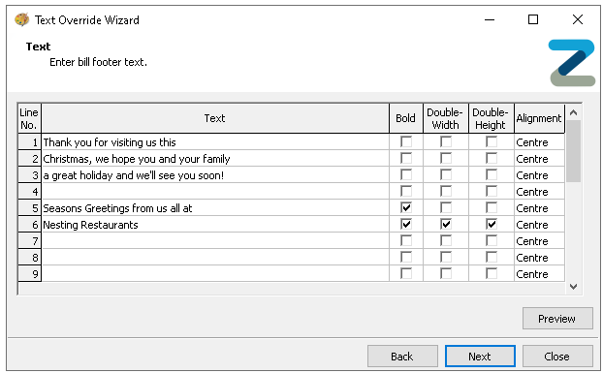Go to the Next wizard step
The width and height of the screenshot is (603, 373).
pyautogui.click(x=480, y=357)
